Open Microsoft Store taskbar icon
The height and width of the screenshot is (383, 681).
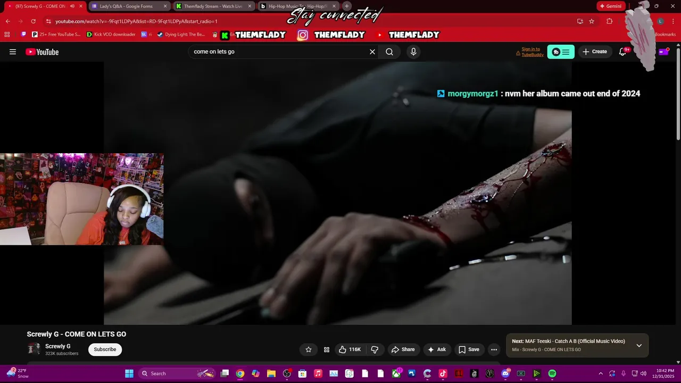[303, 373]
